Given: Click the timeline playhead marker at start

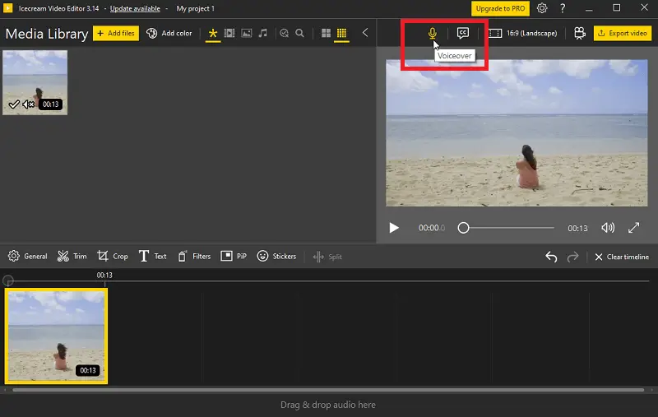Looking at the screenshot, I should [x=8, y=280].
